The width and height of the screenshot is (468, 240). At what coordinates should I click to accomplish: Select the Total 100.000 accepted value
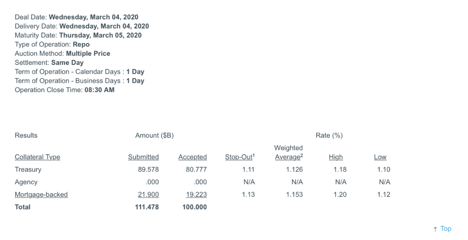click(195, 207)
